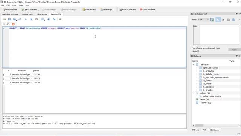Float the DB Schema panel
The height and width of the screenshot is (136, 241).
[237, 56]
